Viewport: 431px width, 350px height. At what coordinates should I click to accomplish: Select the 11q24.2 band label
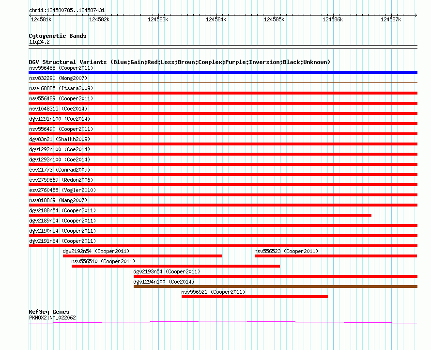39,42
